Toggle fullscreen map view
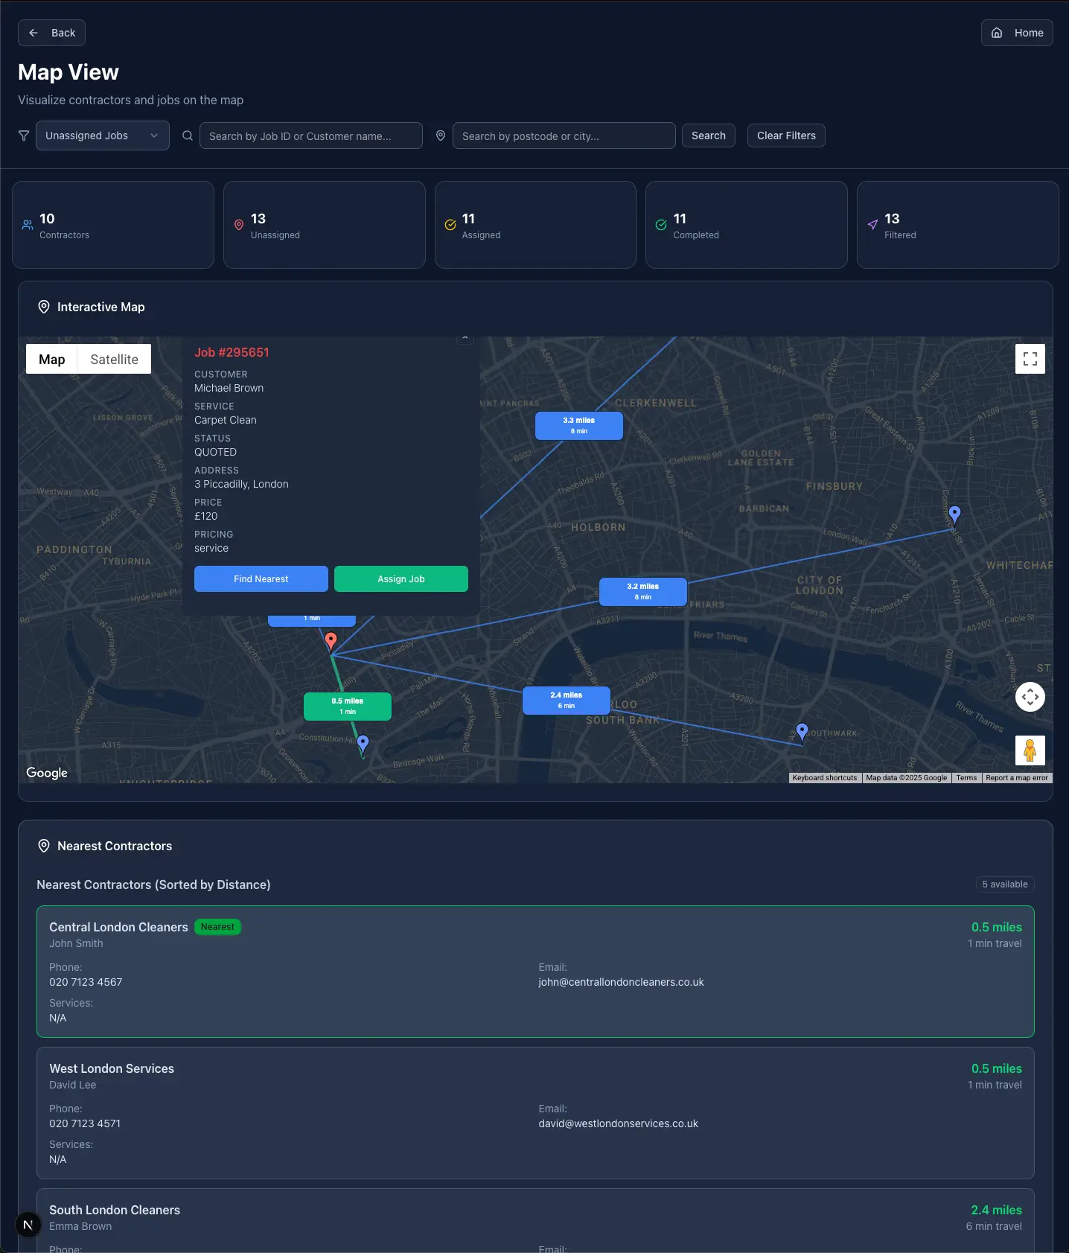1069x1253 pixels. click(x=1030, y=359)
